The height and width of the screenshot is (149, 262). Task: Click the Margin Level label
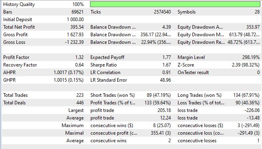click(x=191, y=57)
